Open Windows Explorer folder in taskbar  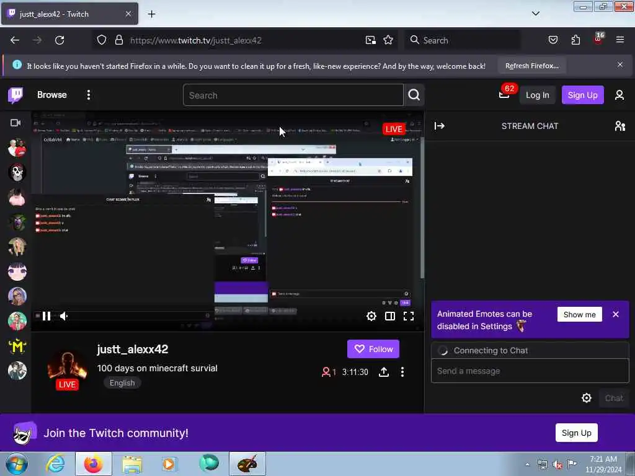pyautogui.click(x=132, y=464)
